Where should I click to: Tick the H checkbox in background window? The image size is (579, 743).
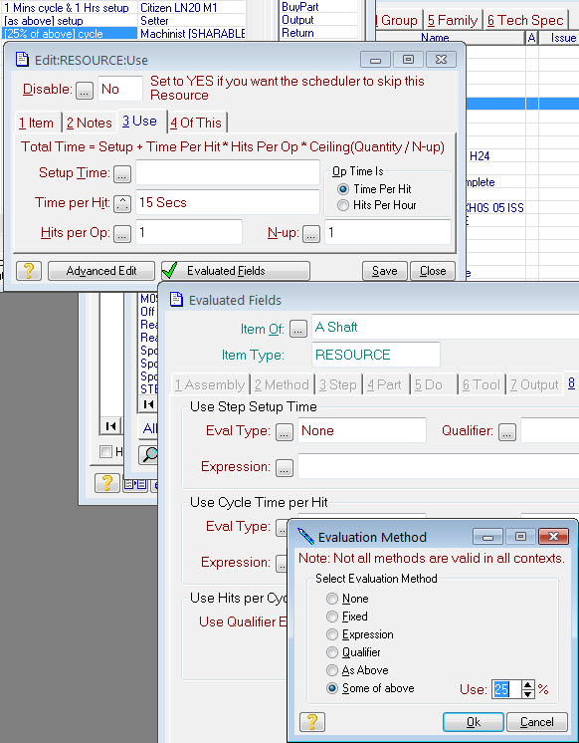105,451
